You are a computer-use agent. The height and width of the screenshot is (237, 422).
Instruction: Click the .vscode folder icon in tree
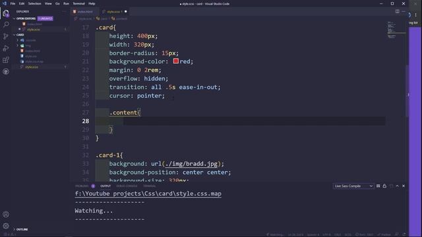[x=22, y=40]
